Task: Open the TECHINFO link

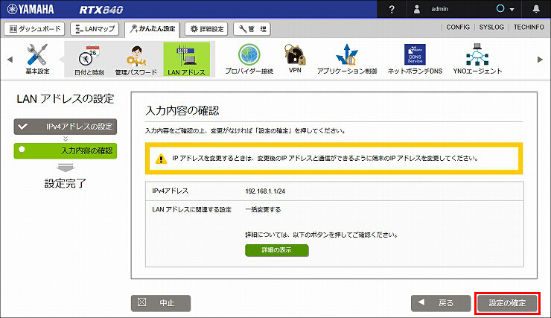Action: pos(529,27)
